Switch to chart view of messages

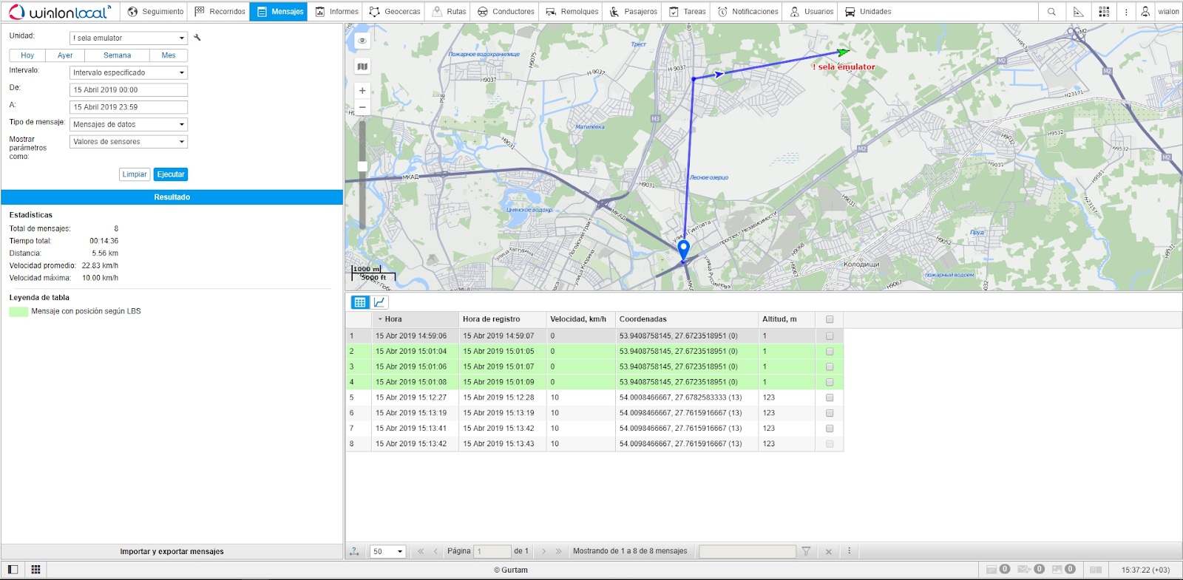pyautogui.click(x=379, y=302)
